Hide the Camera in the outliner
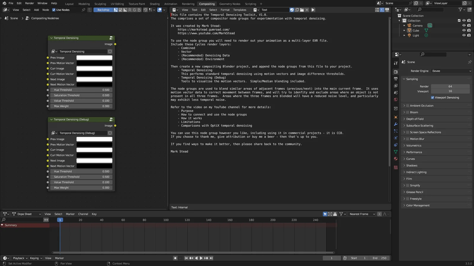The height and width of the screenshot is (266, 474). (x=464, y=25)
